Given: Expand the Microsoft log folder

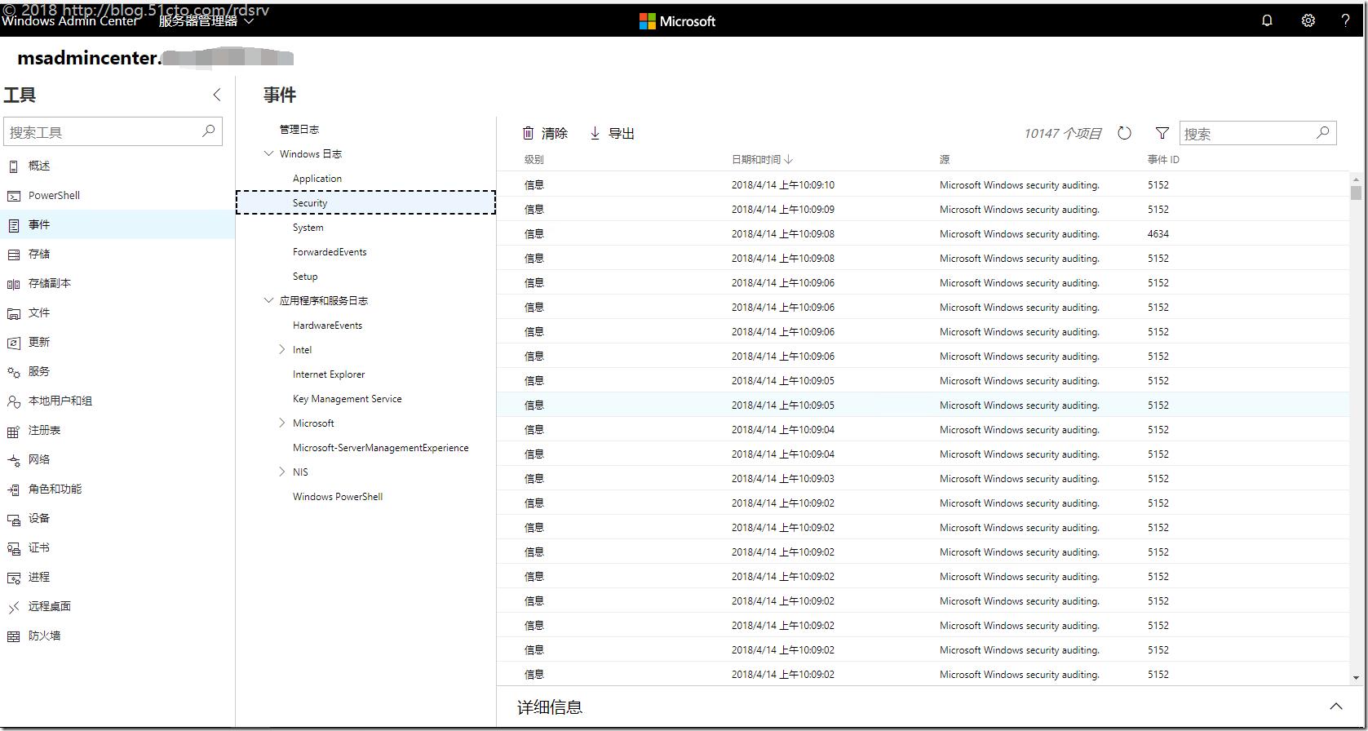Looking at the screenshot, I should coord(282,423).
